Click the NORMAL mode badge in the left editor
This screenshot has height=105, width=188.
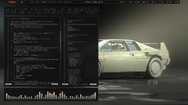tap(8, 84)
